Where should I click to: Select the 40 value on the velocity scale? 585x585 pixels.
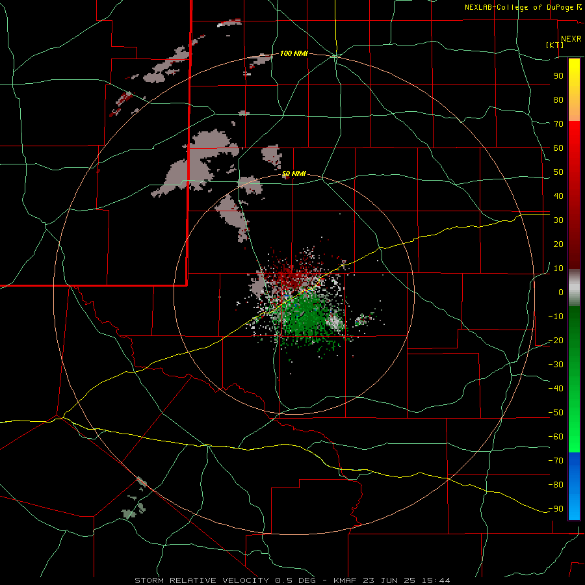558,196
